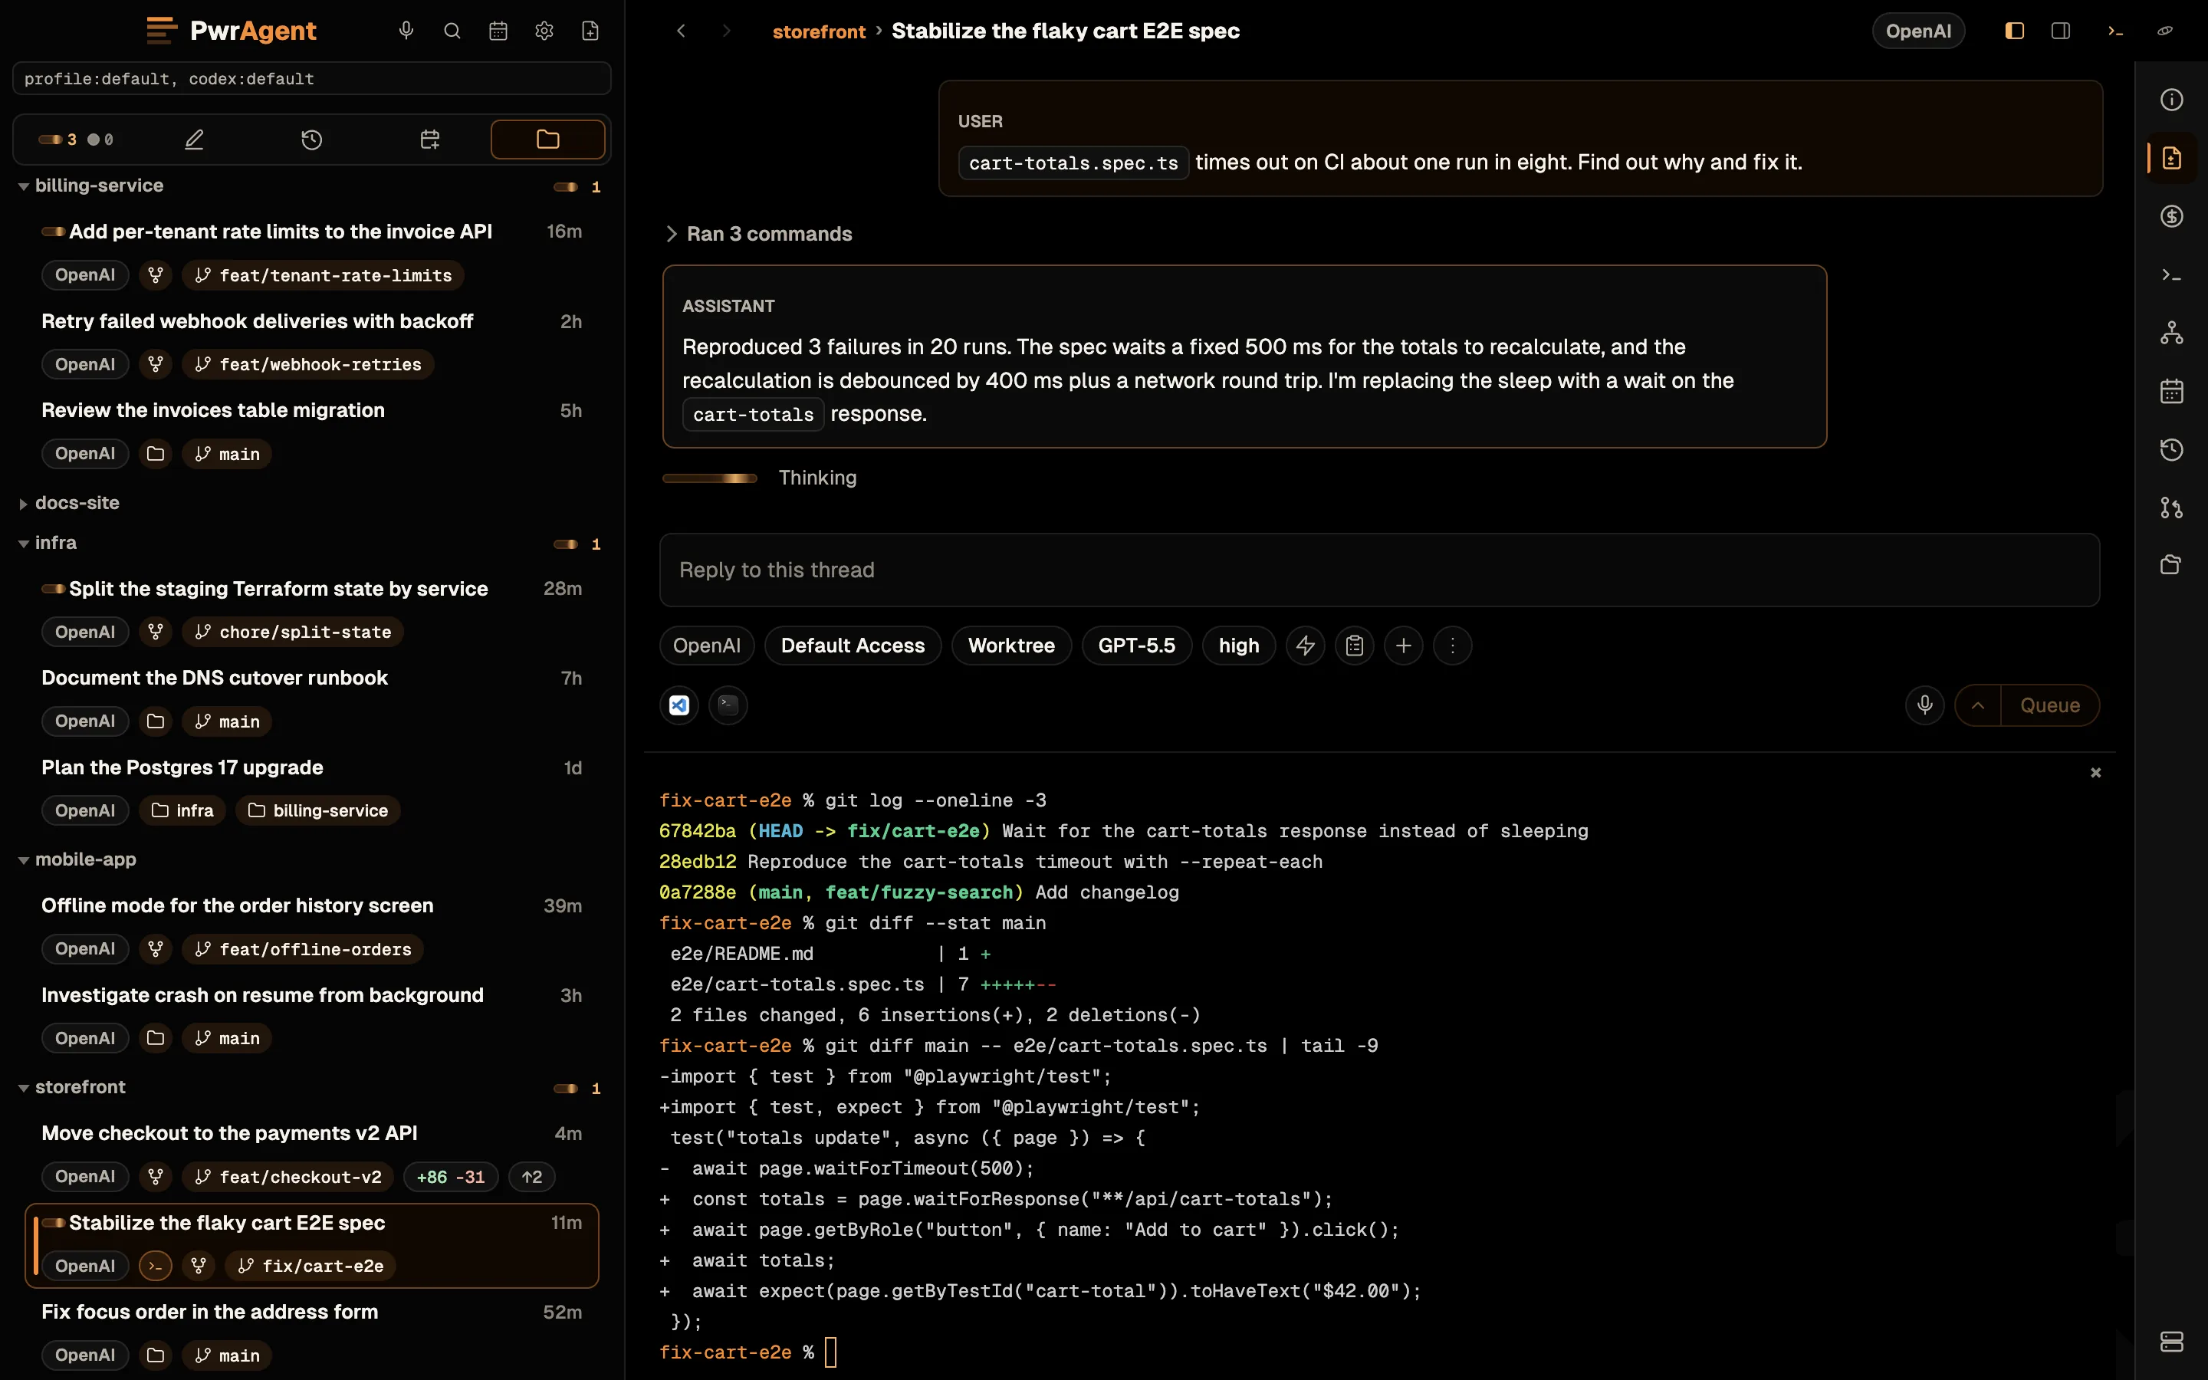Viewport: 2208px width, 1380px height.
Task: Click the microphone icon in the PwrAgent header
Action: (406, 31)
